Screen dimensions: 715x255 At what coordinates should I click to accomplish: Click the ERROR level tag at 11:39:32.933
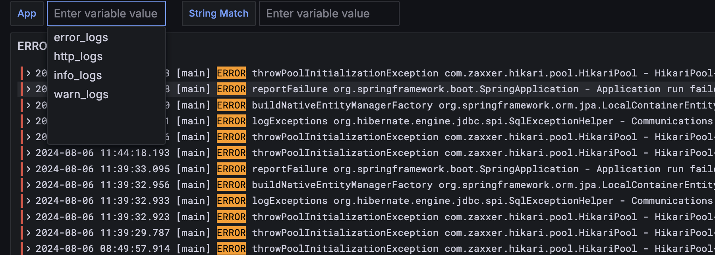click(x=231, y=201)
